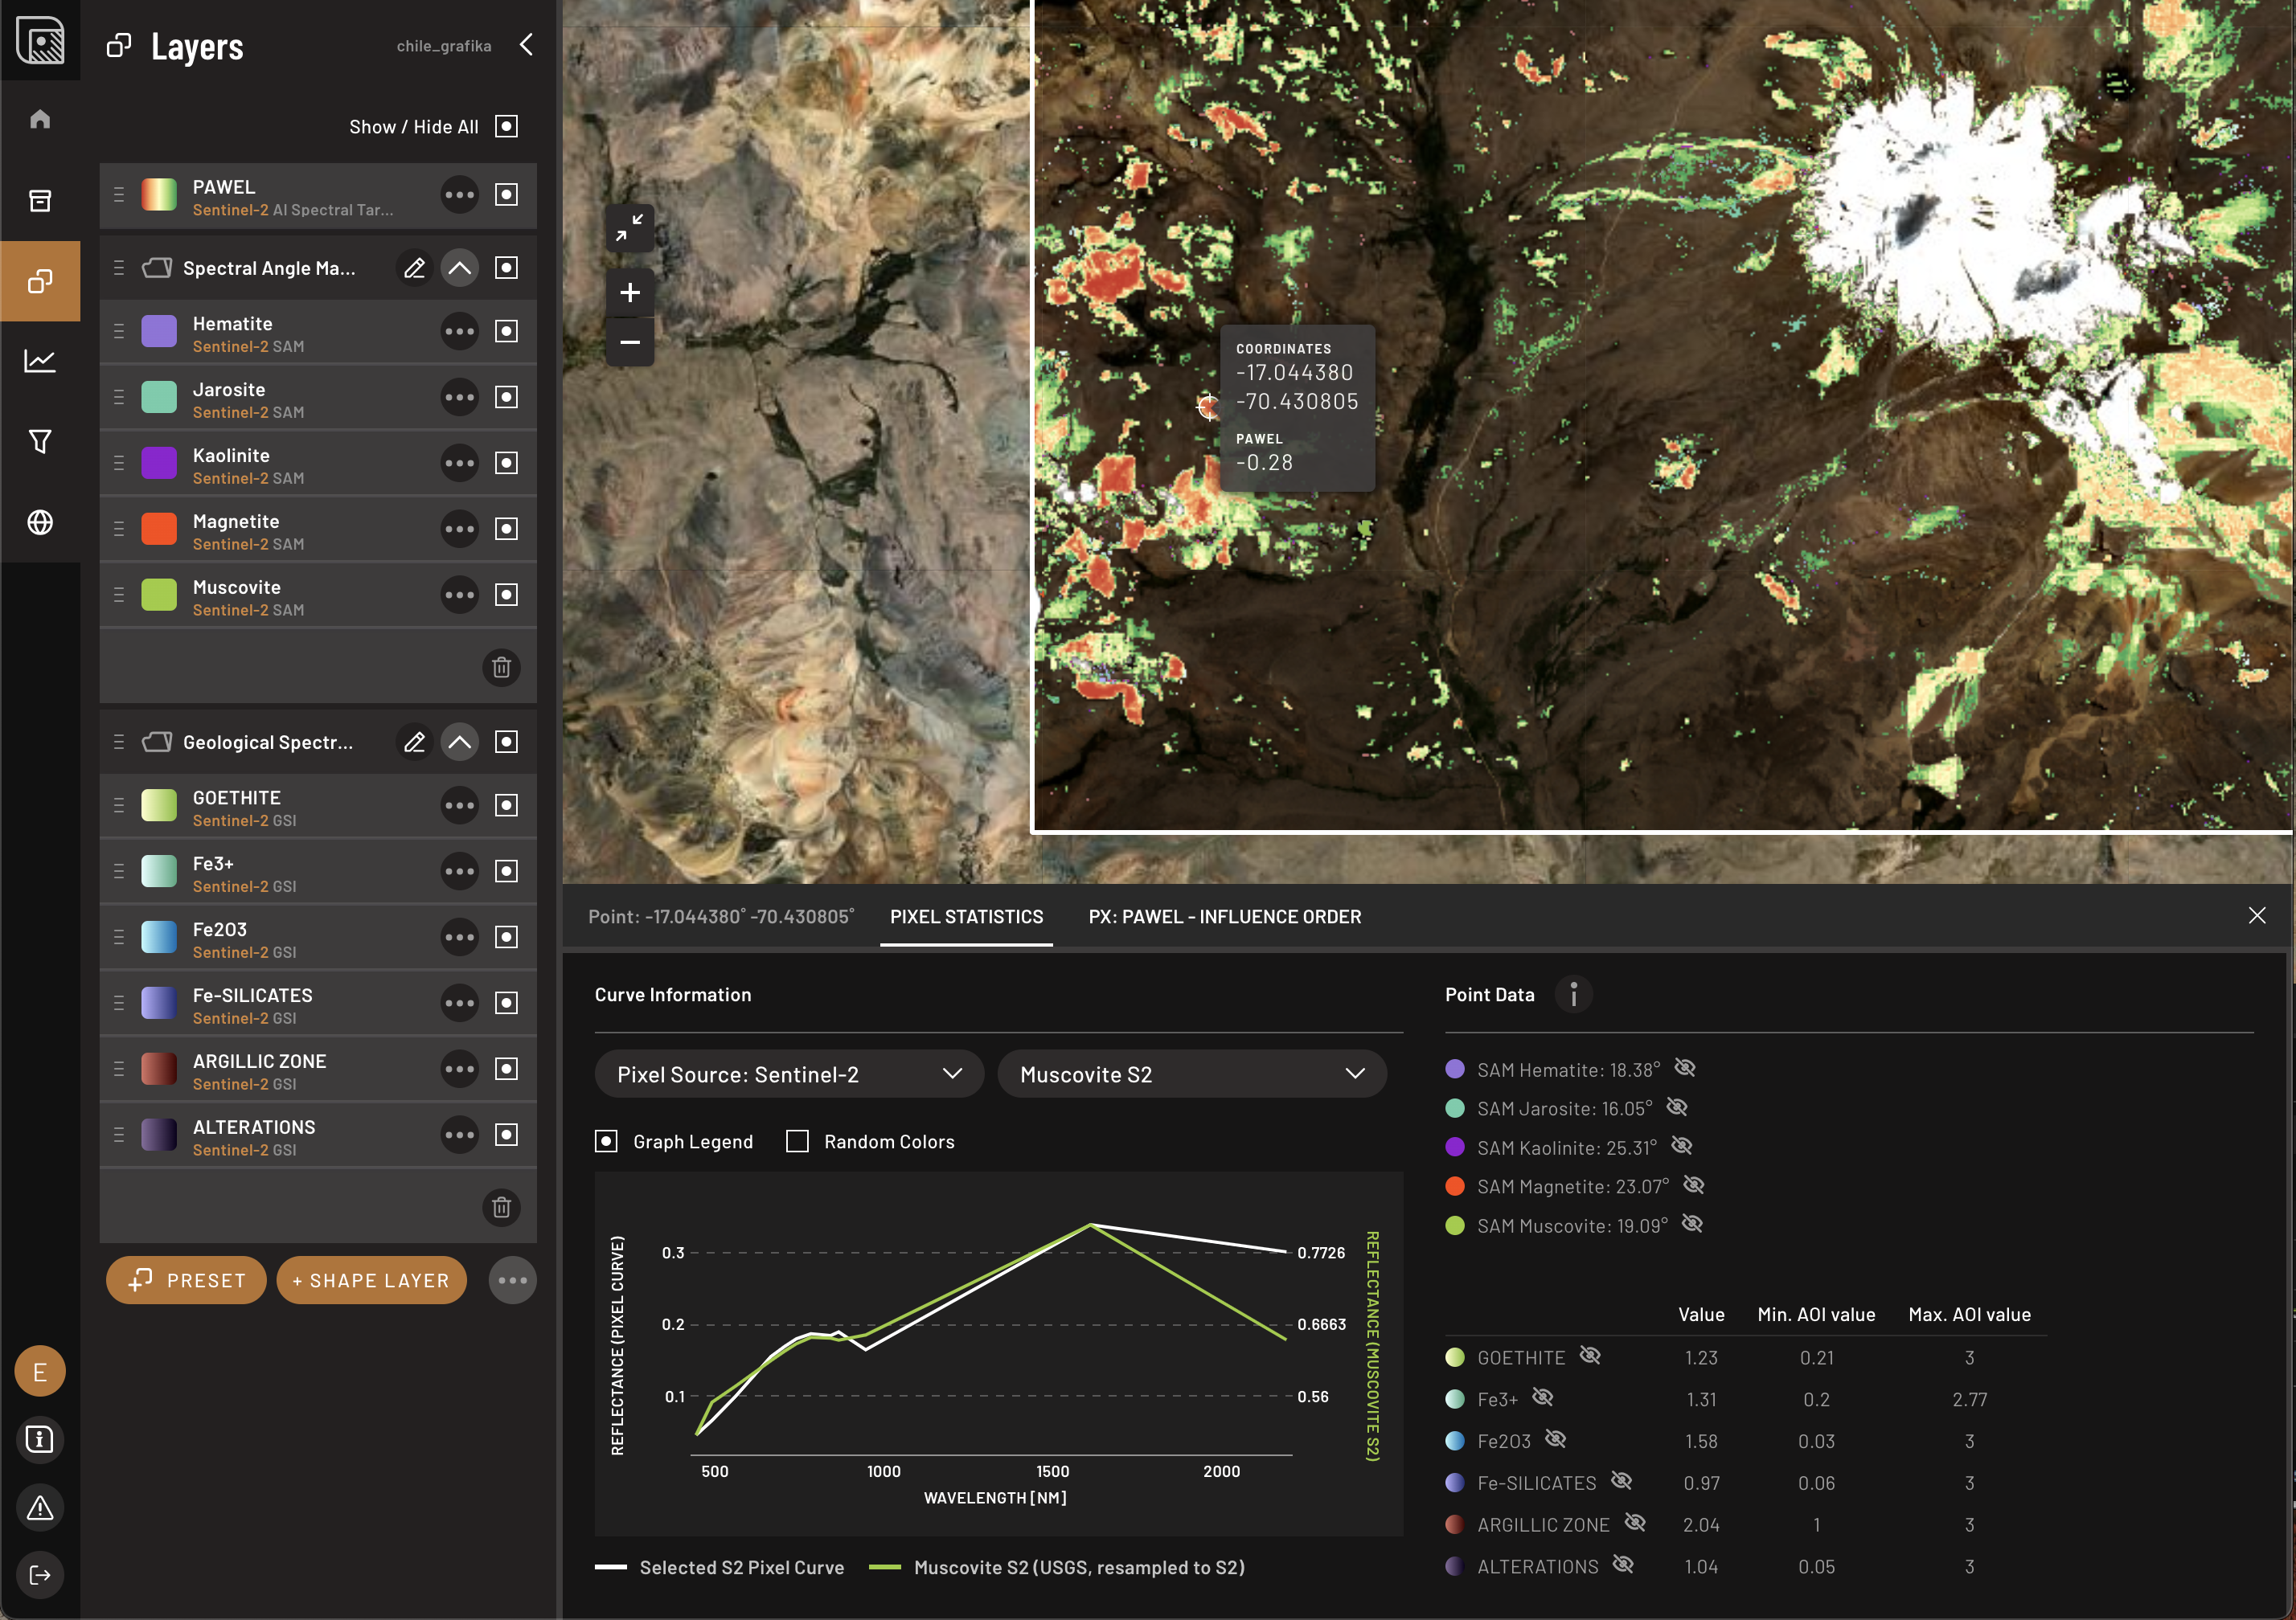Image resolution: width=2296 pixels, height=1620 pixels.
Task: Click the map zoom in plus button
Action: click(x=629, y=292)
